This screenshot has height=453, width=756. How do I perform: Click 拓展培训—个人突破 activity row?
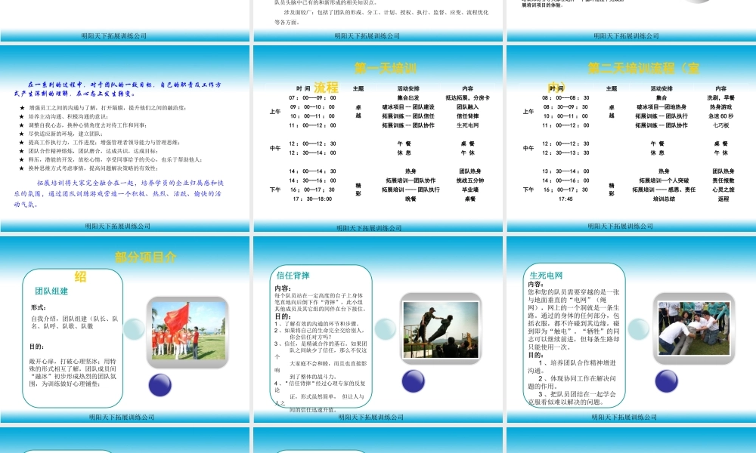click(x=664, y=180)
